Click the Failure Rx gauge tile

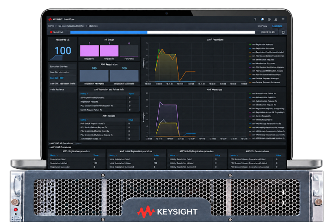[129, 50]
